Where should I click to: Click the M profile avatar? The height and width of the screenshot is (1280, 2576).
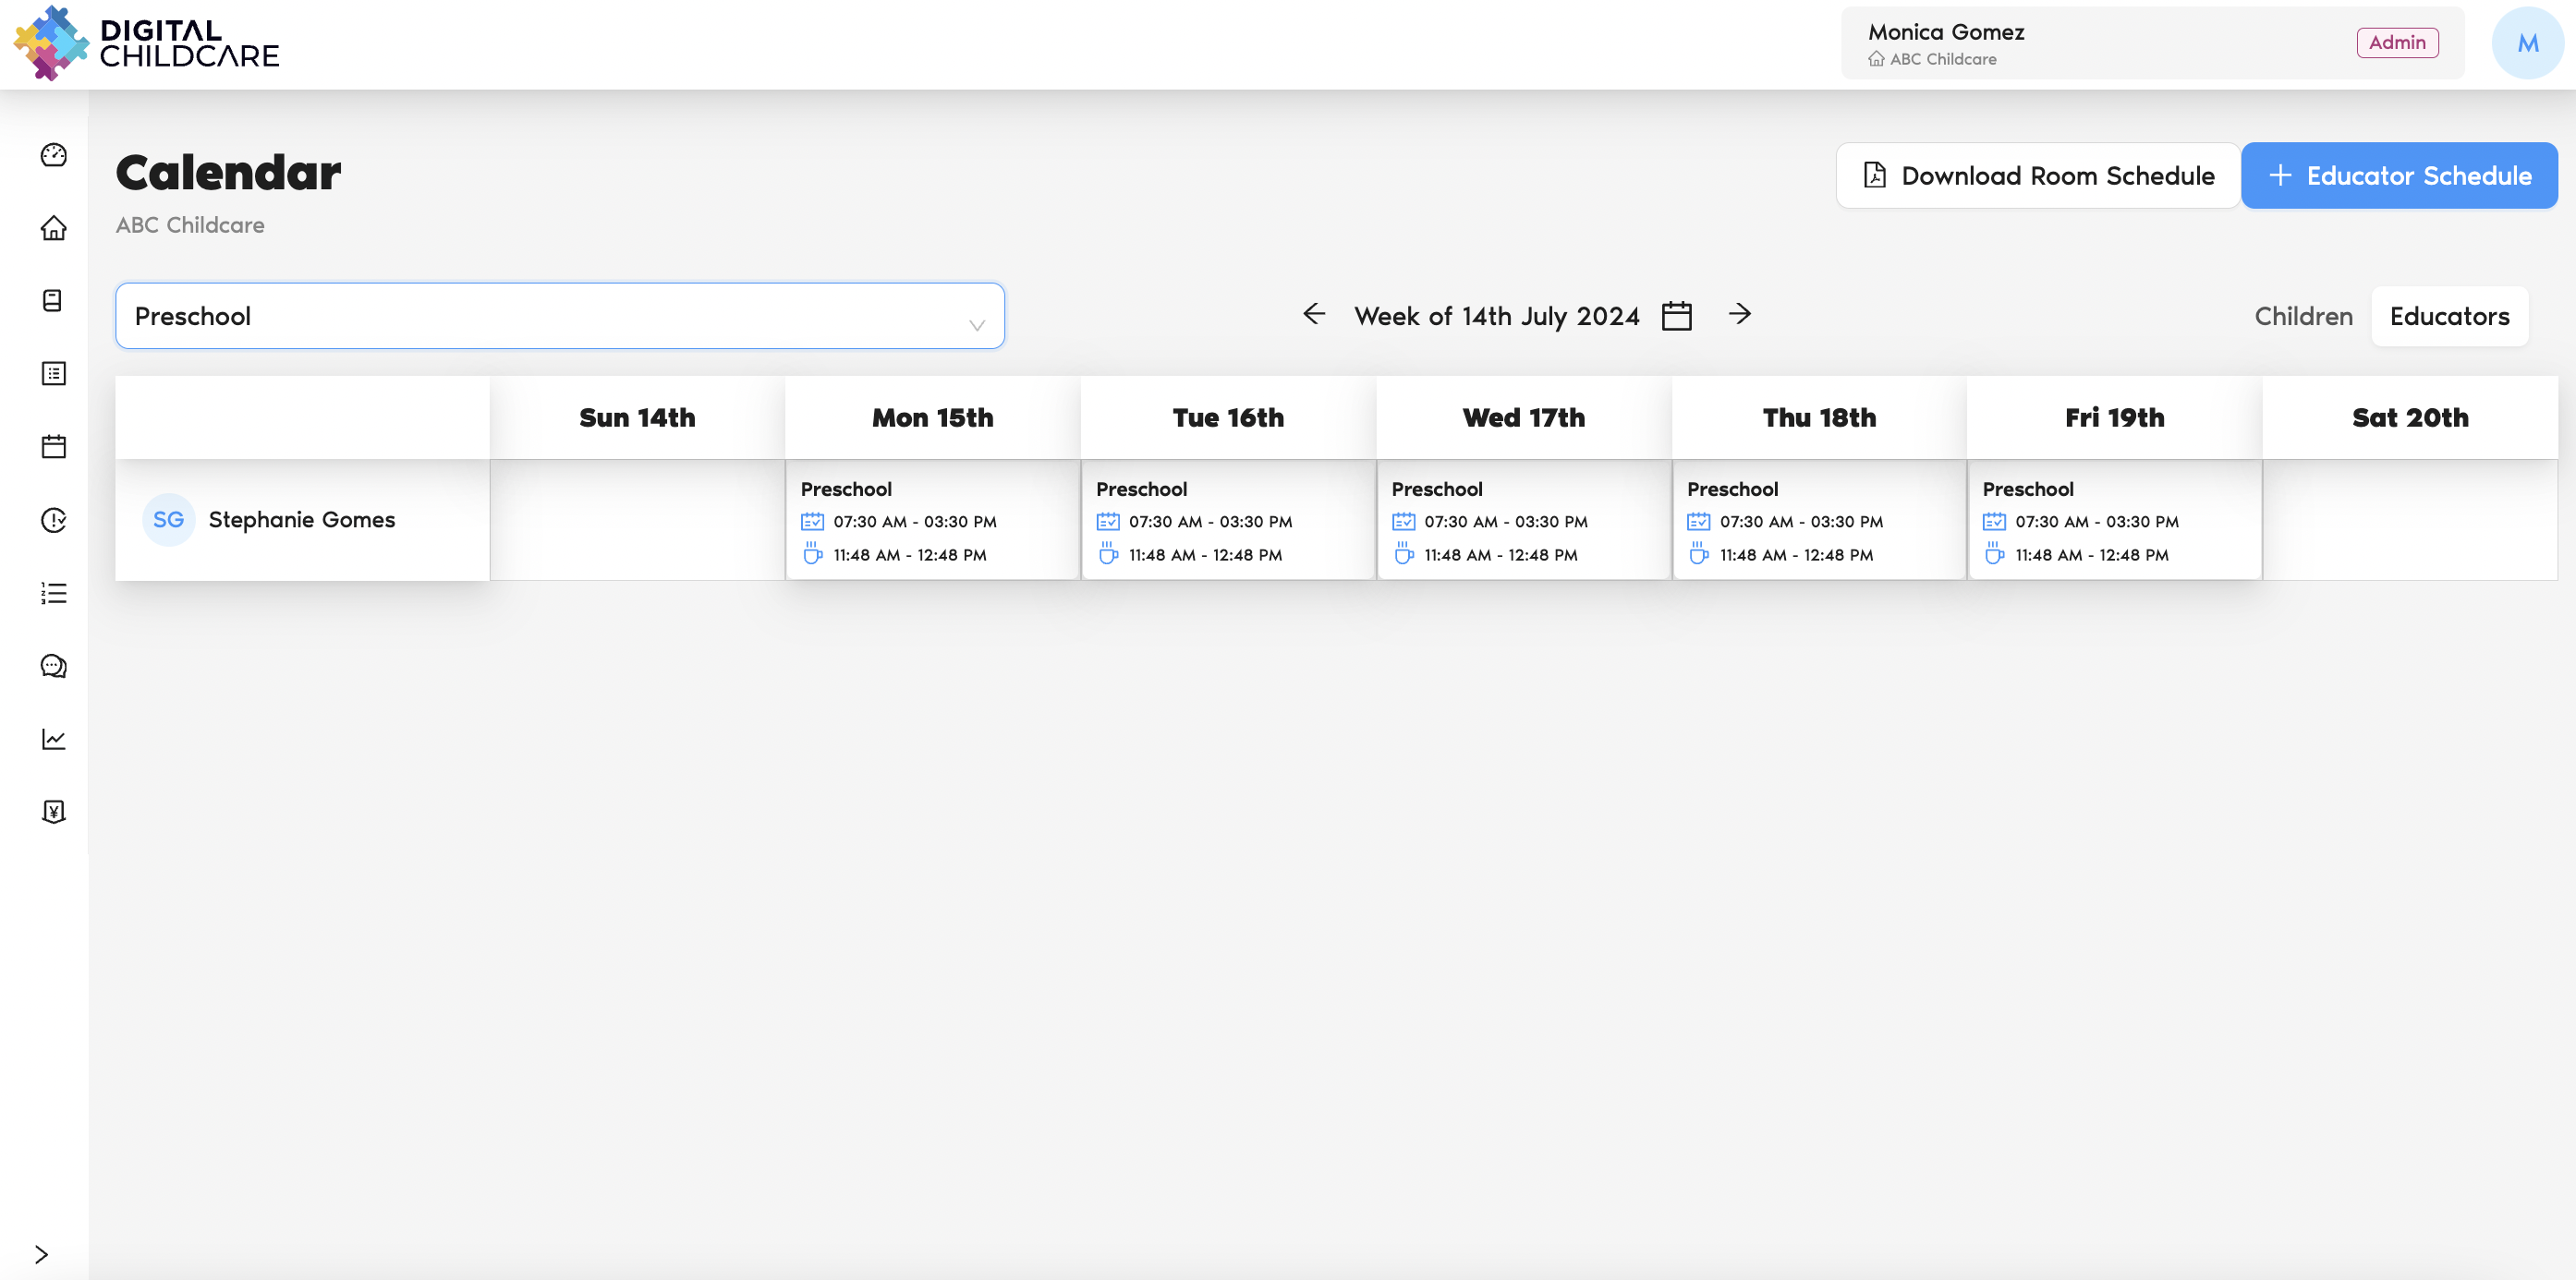pyautogui.click(x=2527, y=43)
